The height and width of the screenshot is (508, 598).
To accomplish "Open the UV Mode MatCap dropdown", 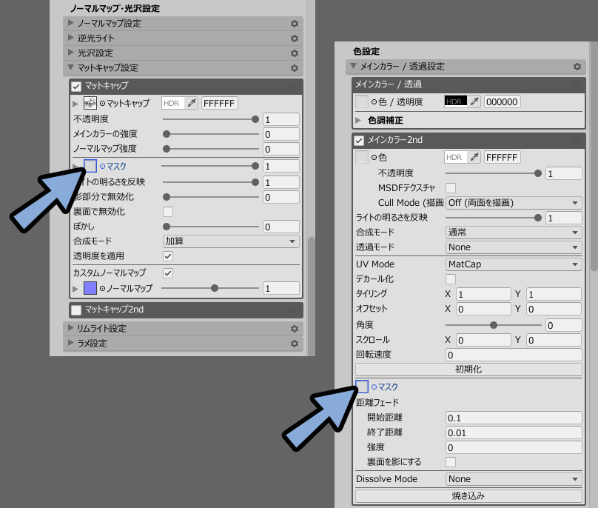I will click(513, 264).
